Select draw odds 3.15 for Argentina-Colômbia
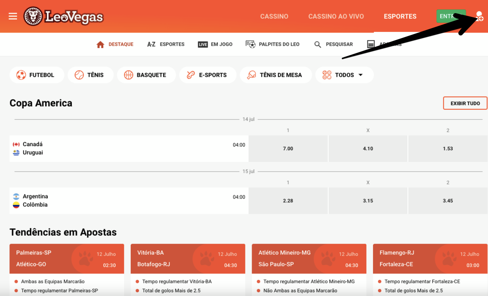 pos(368,201)
